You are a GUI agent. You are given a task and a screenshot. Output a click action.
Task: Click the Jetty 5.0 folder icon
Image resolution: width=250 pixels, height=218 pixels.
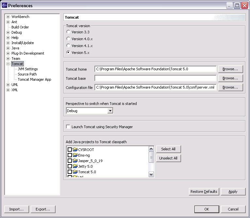tap(75, 166)
